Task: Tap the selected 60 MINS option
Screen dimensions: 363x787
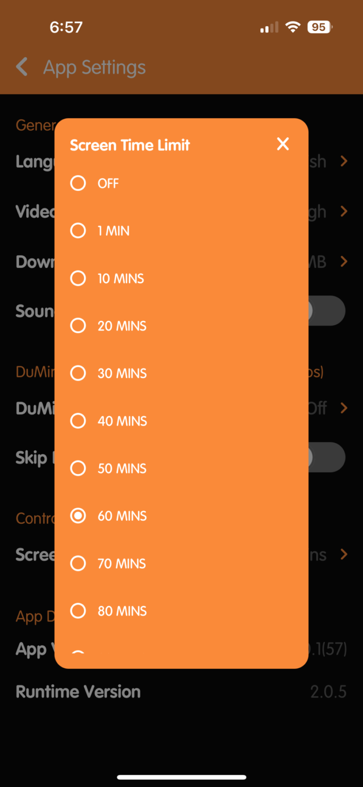Action: pyautogui.click(x=78, y=516)
